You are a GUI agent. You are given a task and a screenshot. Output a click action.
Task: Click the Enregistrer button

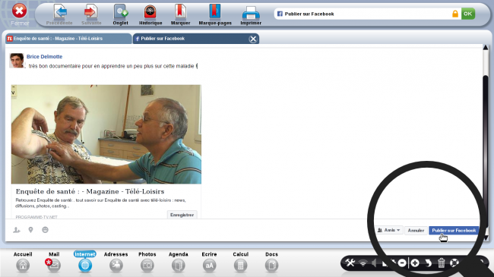(x=182, y=215)
